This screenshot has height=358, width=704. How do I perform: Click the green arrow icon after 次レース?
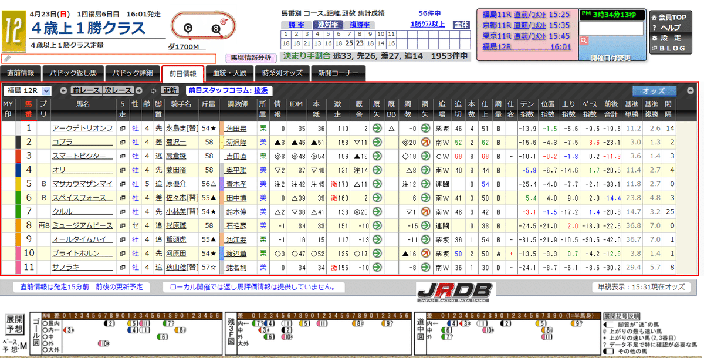(x=138, y=90)
